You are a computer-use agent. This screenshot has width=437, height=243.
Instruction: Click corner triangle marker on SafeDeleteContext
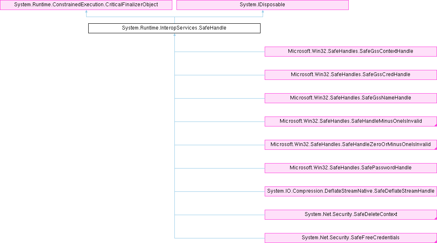coord(435,218)
